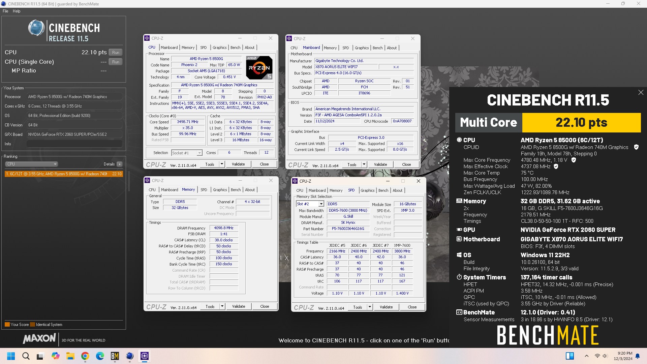647x364 pixels.
Task: Click model field 'X870 AORUS ELITE WIFI7'
Action: coord(346,67)
